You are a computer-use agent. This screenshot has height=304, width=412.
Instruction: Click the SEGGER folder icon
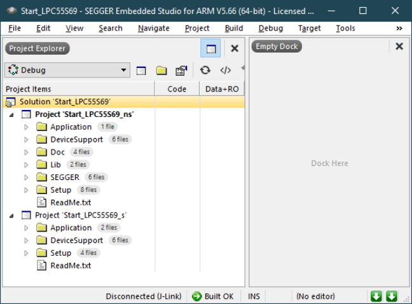coord(41,177)
